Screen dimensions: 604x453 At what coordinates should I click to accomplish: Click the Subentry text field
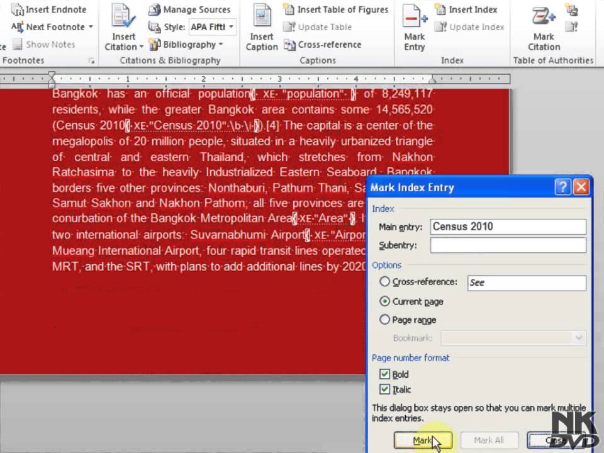tap(508, 245)
